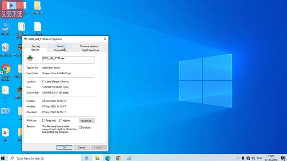Click the Size on disk value 5.09 MB (53,41,184 bytes)

click(x=56, y=93)
